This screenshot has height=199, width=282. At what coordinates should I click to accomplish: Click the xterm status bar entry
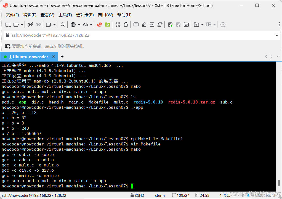(159, 195)
